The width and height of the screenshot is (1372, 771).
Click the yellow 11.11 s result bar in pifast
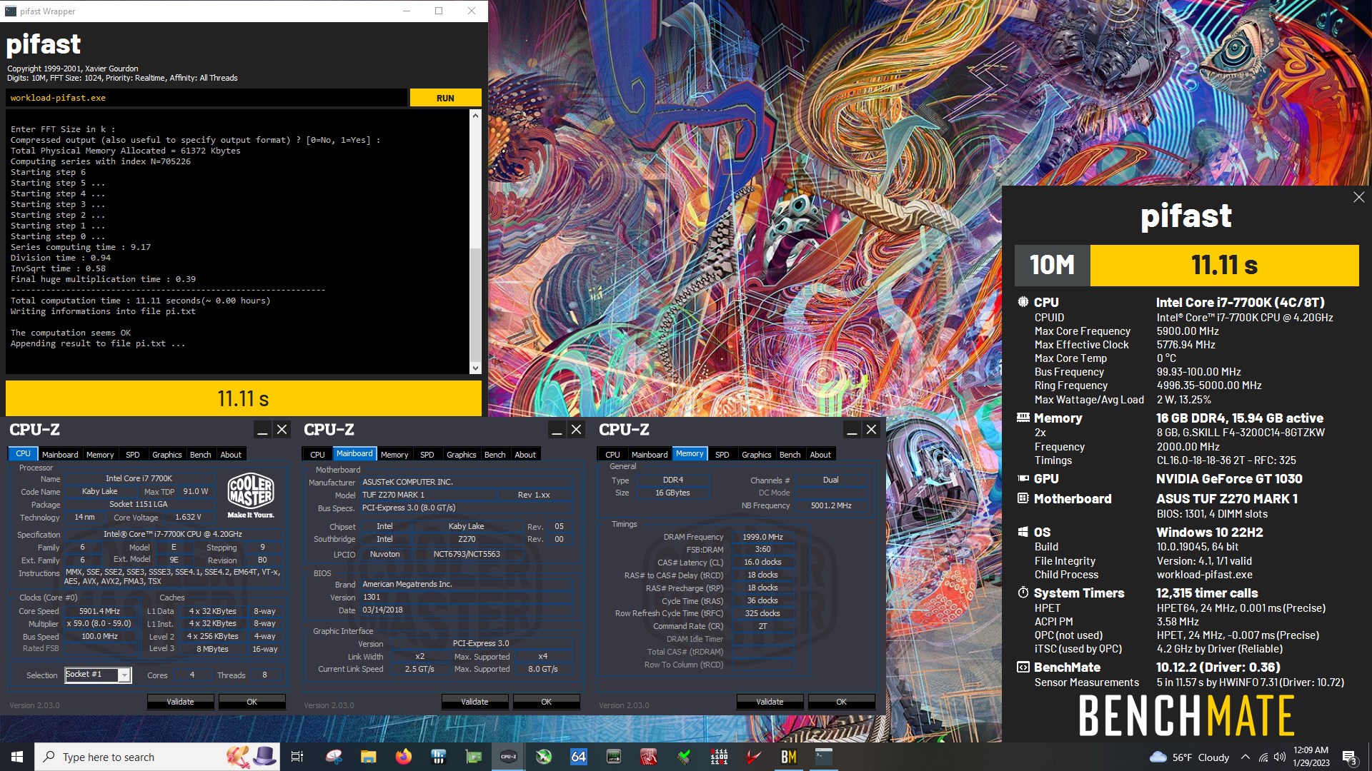[244, 398]
